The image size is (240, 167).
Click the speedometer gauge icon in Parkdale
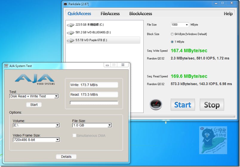(x=156, y=105)
